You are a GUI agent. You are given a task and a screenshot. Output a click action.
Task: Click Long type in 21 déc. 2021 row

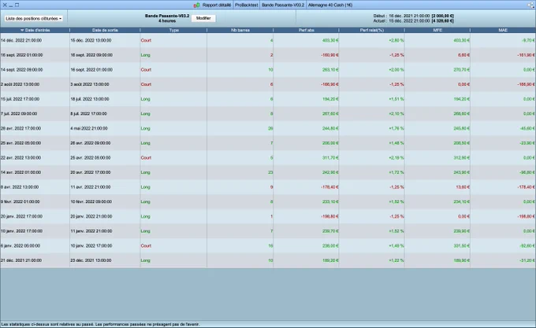click(145, 260)
